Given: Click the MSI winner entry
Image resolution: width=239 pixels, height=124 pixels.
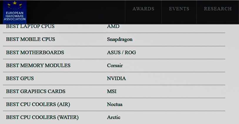Looking at the screenshot, I should (112, 91).
